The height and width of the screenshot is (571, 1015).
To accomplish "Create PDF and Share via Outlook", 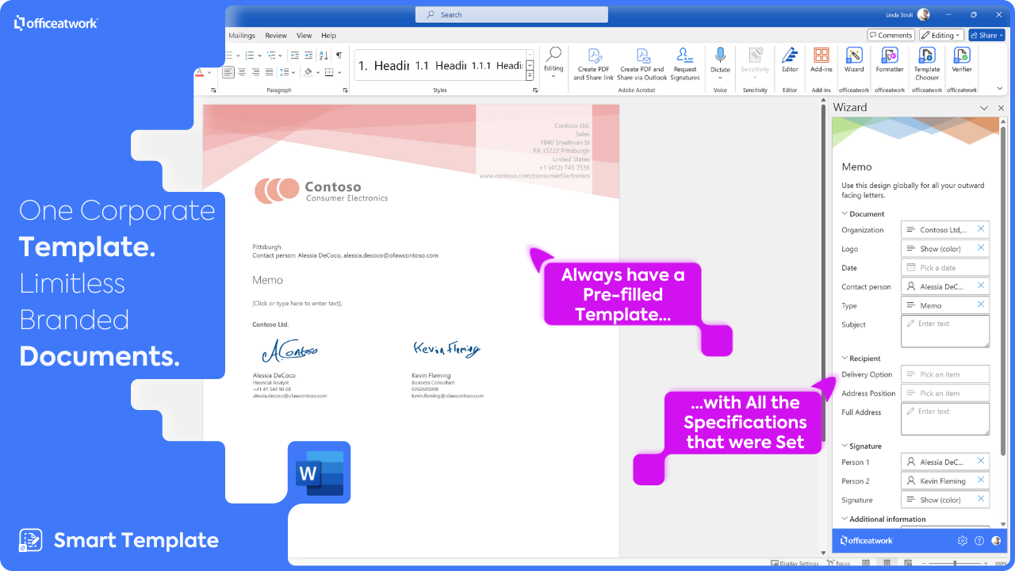I will point(642,63).
